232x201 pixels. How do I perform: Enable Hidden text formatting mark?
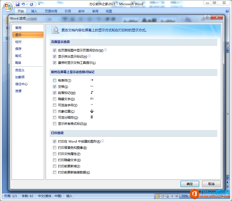(54, 99)
